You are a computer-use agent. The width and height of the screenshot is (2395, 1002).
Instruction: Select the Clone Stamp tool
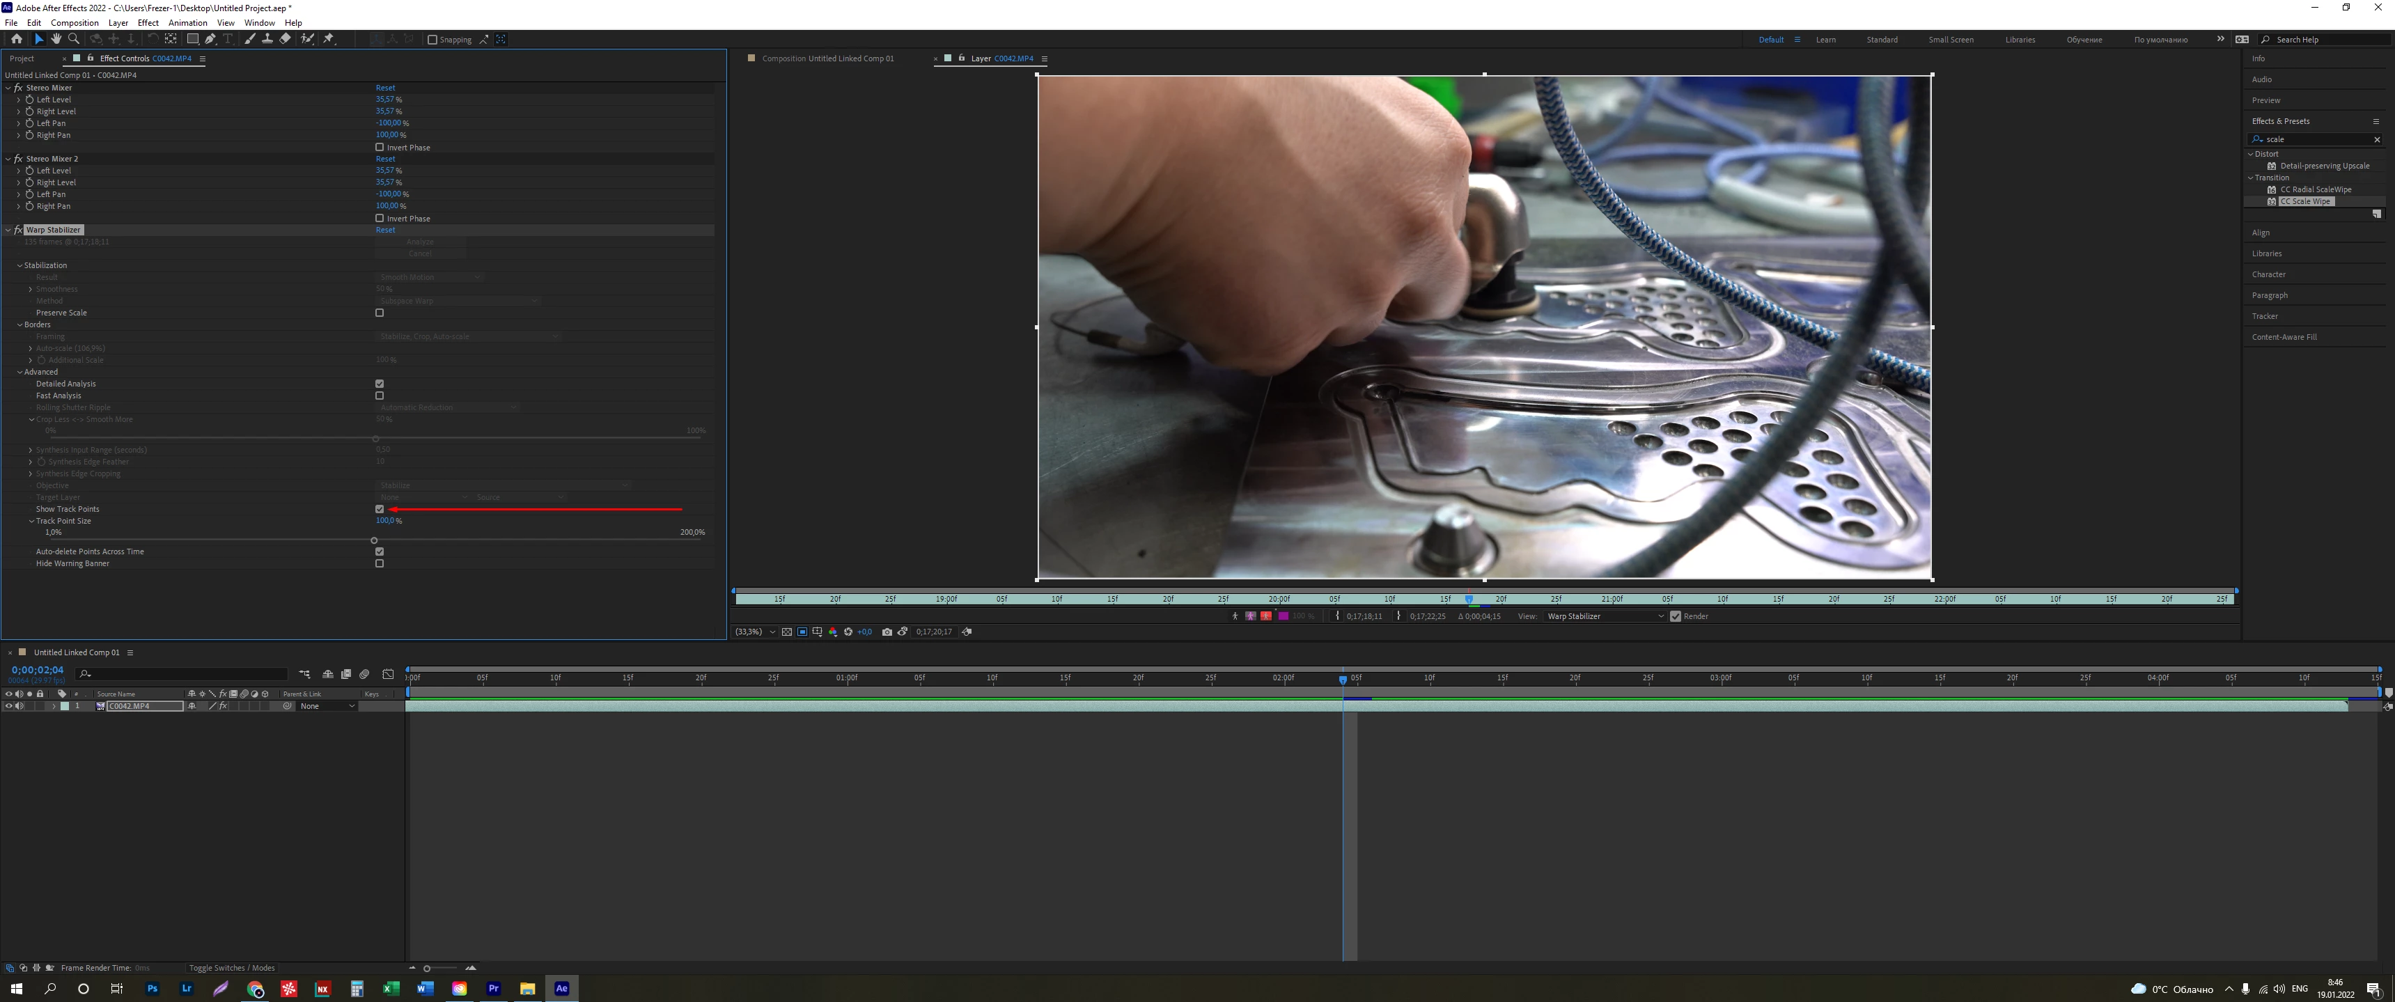click(x=267, y=39)
